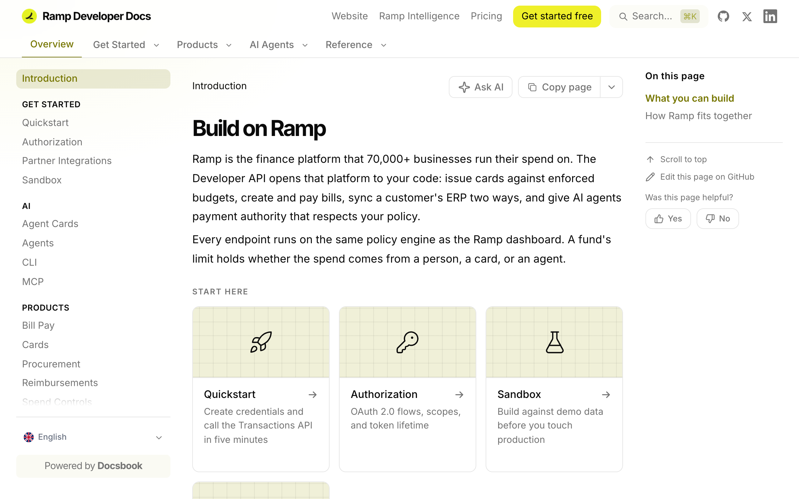Image resolution: width=799 pixels, height=499 pixels.
Task: Open Procurement in the sidebar
Action: 51,364
